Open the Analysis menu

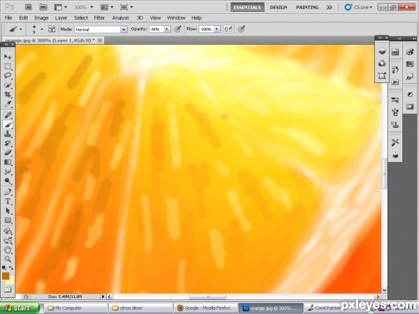(121, 18)
